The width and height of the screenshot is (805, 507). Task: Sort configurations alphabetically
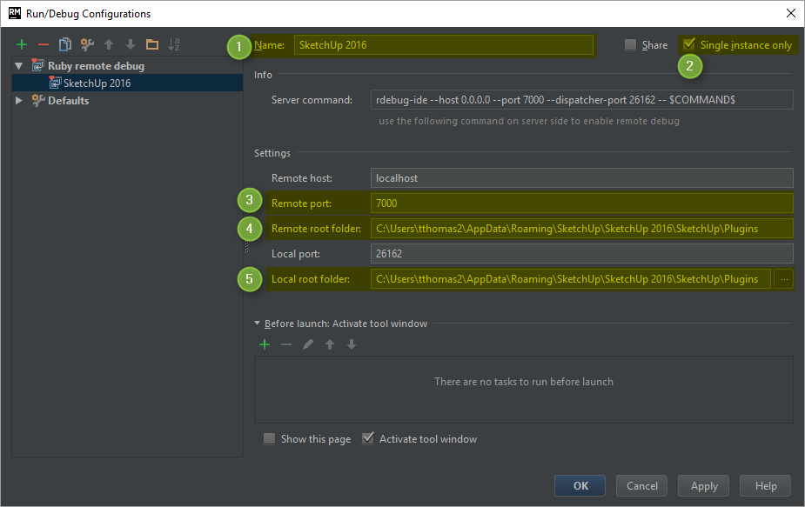pyautogui.click(x=174, y=44)
